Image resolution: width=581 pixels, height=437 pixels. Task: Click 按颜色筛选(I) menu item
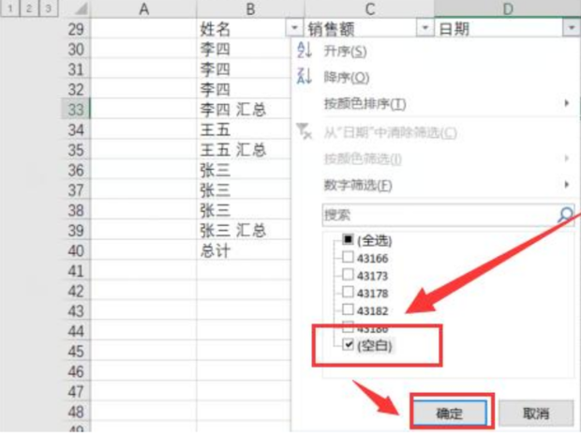click(363, 159)
